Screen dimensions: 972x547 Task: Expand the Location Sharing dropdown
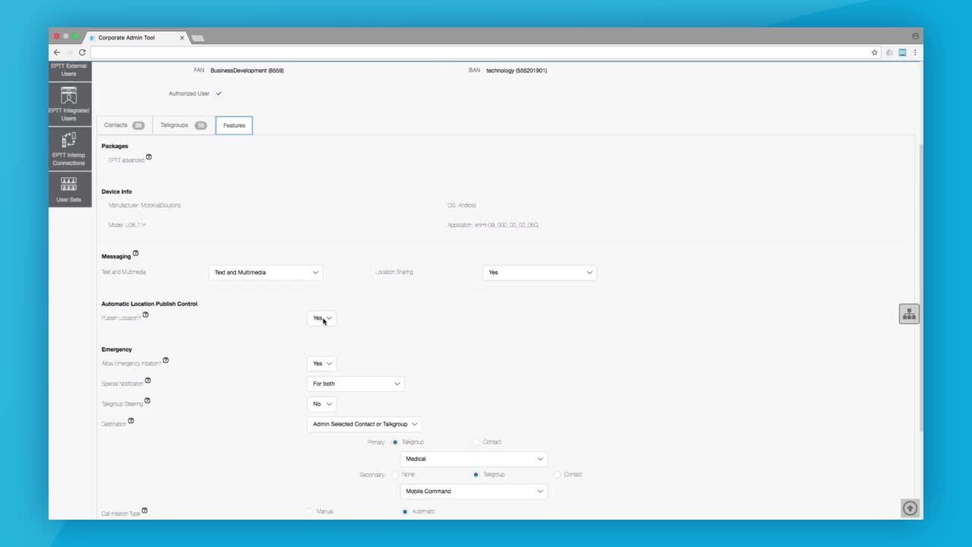pyautogui.click(x=539, y=273)
